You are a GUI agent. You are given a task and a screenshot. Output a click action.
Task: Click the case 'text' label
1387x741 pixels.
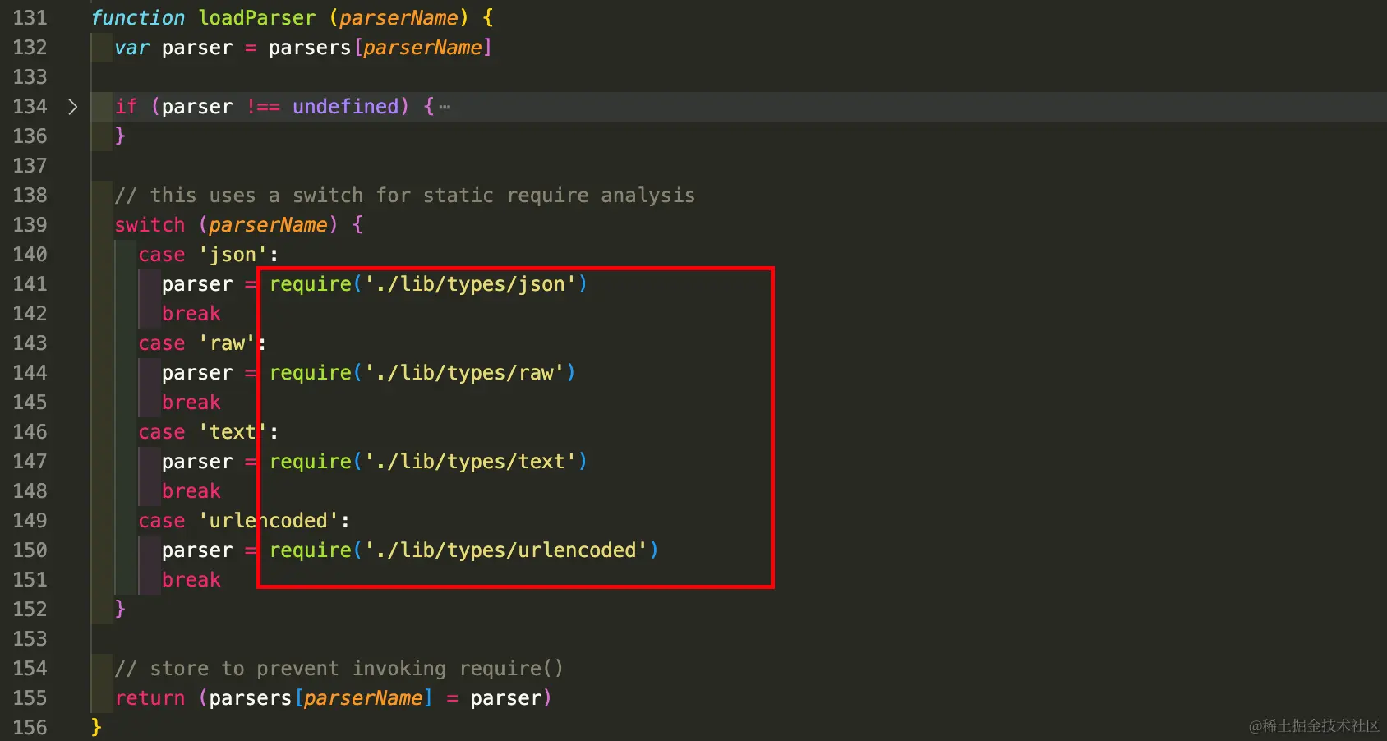click(208, 432)
